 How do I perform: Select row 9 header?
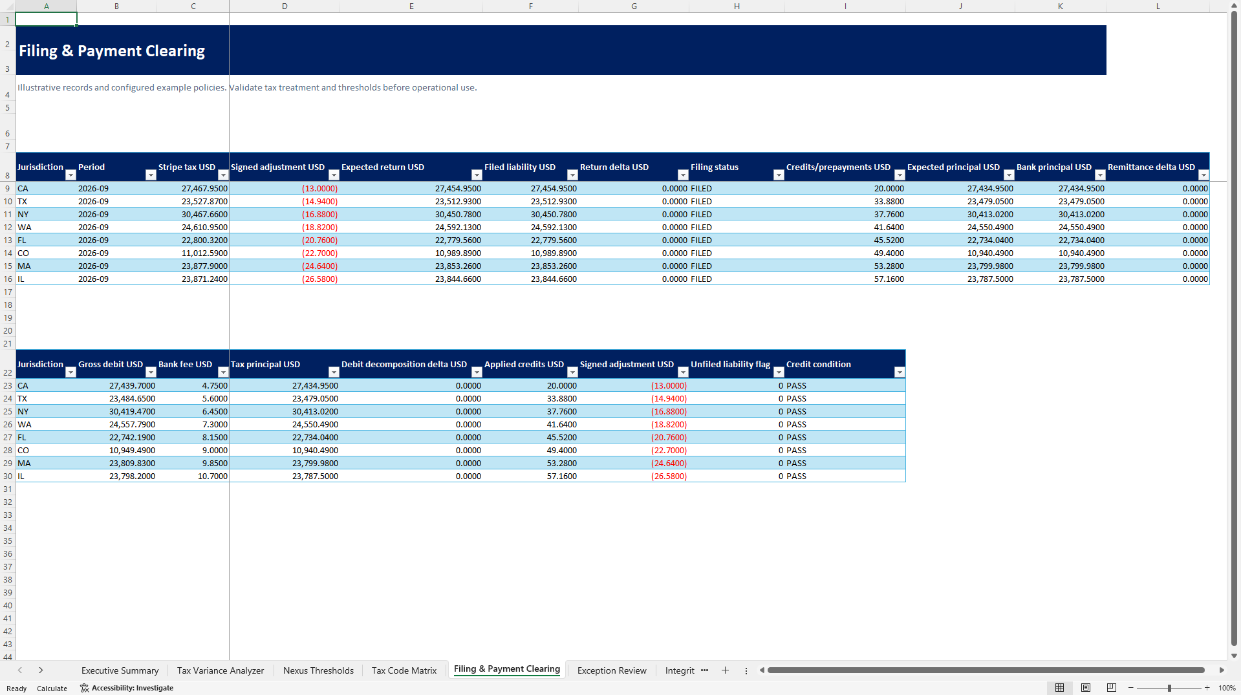point(8,188)
